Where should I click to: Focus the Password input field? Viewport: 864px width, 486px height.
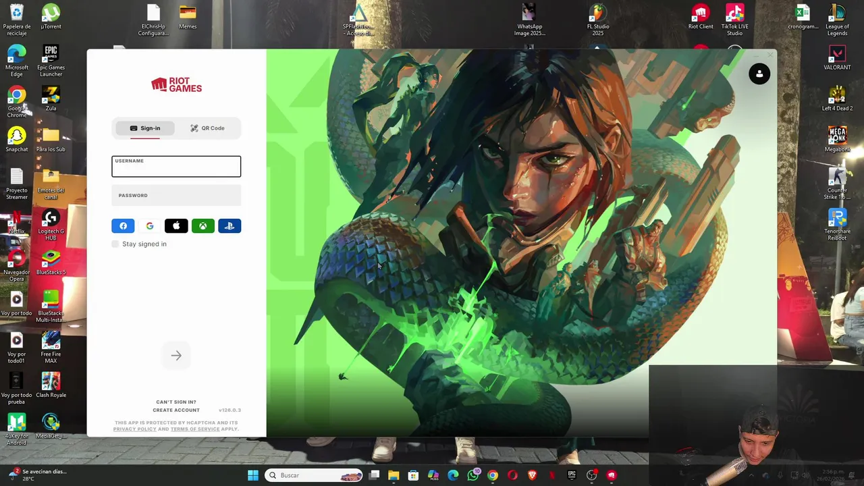pos(176,196)
